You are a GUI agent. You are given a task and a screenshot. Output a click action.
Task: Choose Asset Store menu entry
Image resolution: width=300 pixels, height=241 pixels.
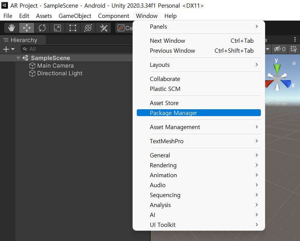point(198,103)
